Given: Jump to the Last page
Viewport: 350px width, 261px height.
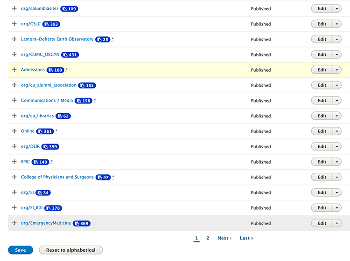Looking at the screenshot, I should tap(247, 238).
